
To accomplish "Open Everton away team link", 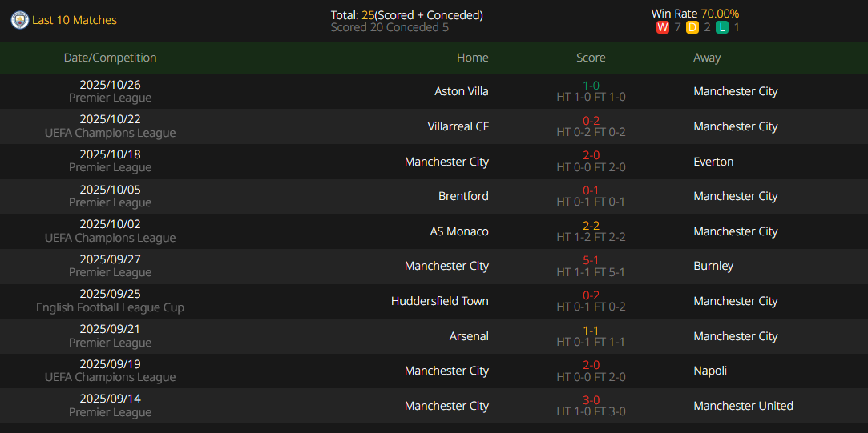I will point(713,162).
